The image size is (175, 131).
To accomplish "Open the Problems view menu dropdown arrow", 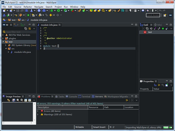I will click(137, 100).
